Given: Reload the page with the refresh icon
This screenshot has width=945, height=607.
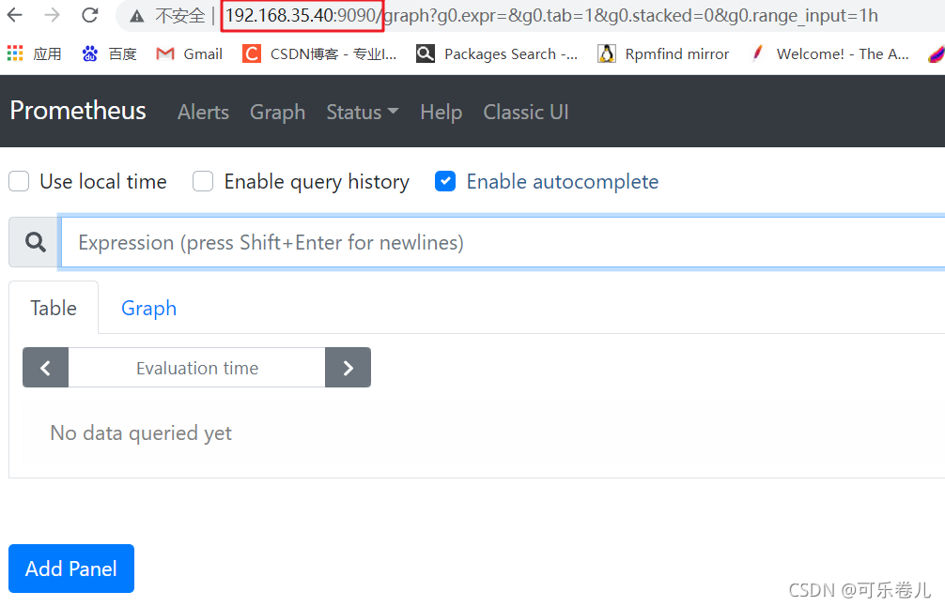Looking at the screenshot, I should tap(90, 15).
